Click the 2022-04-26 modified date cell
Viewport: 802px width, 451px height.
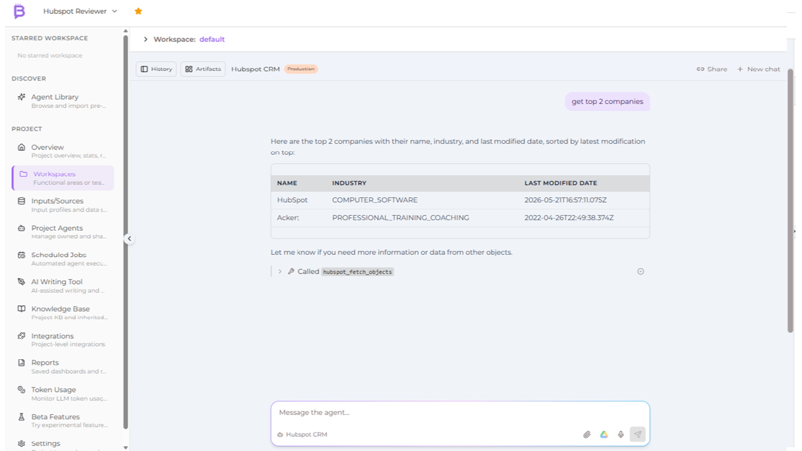click(569, 218)
